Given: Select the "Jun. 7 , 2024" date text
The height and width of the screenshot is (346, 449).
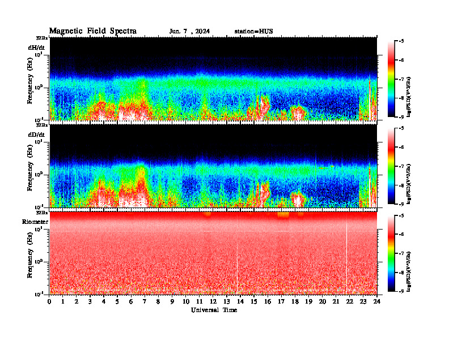Looking at the screenshot, I should click(x=189, y=32).
